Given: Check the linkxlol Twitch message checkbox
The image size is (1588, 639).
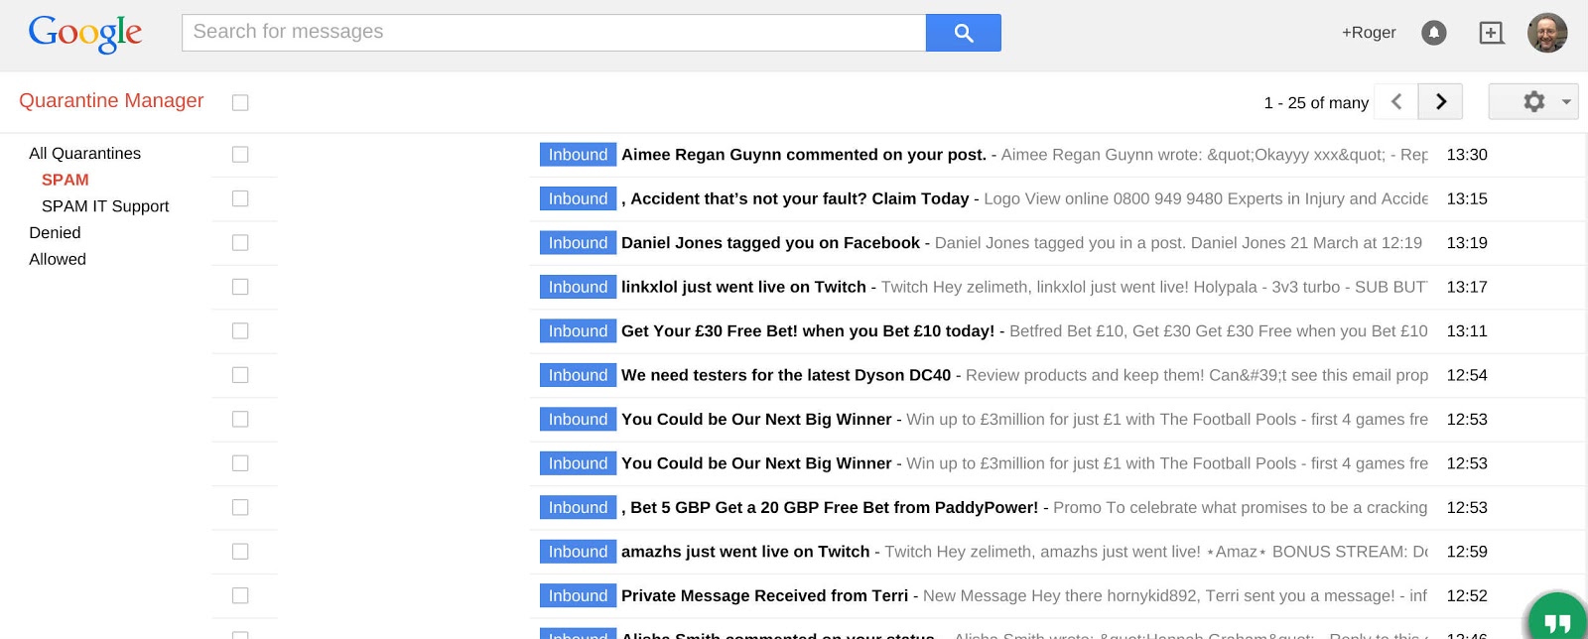Looking at the screenshot, I should point(240,287).
